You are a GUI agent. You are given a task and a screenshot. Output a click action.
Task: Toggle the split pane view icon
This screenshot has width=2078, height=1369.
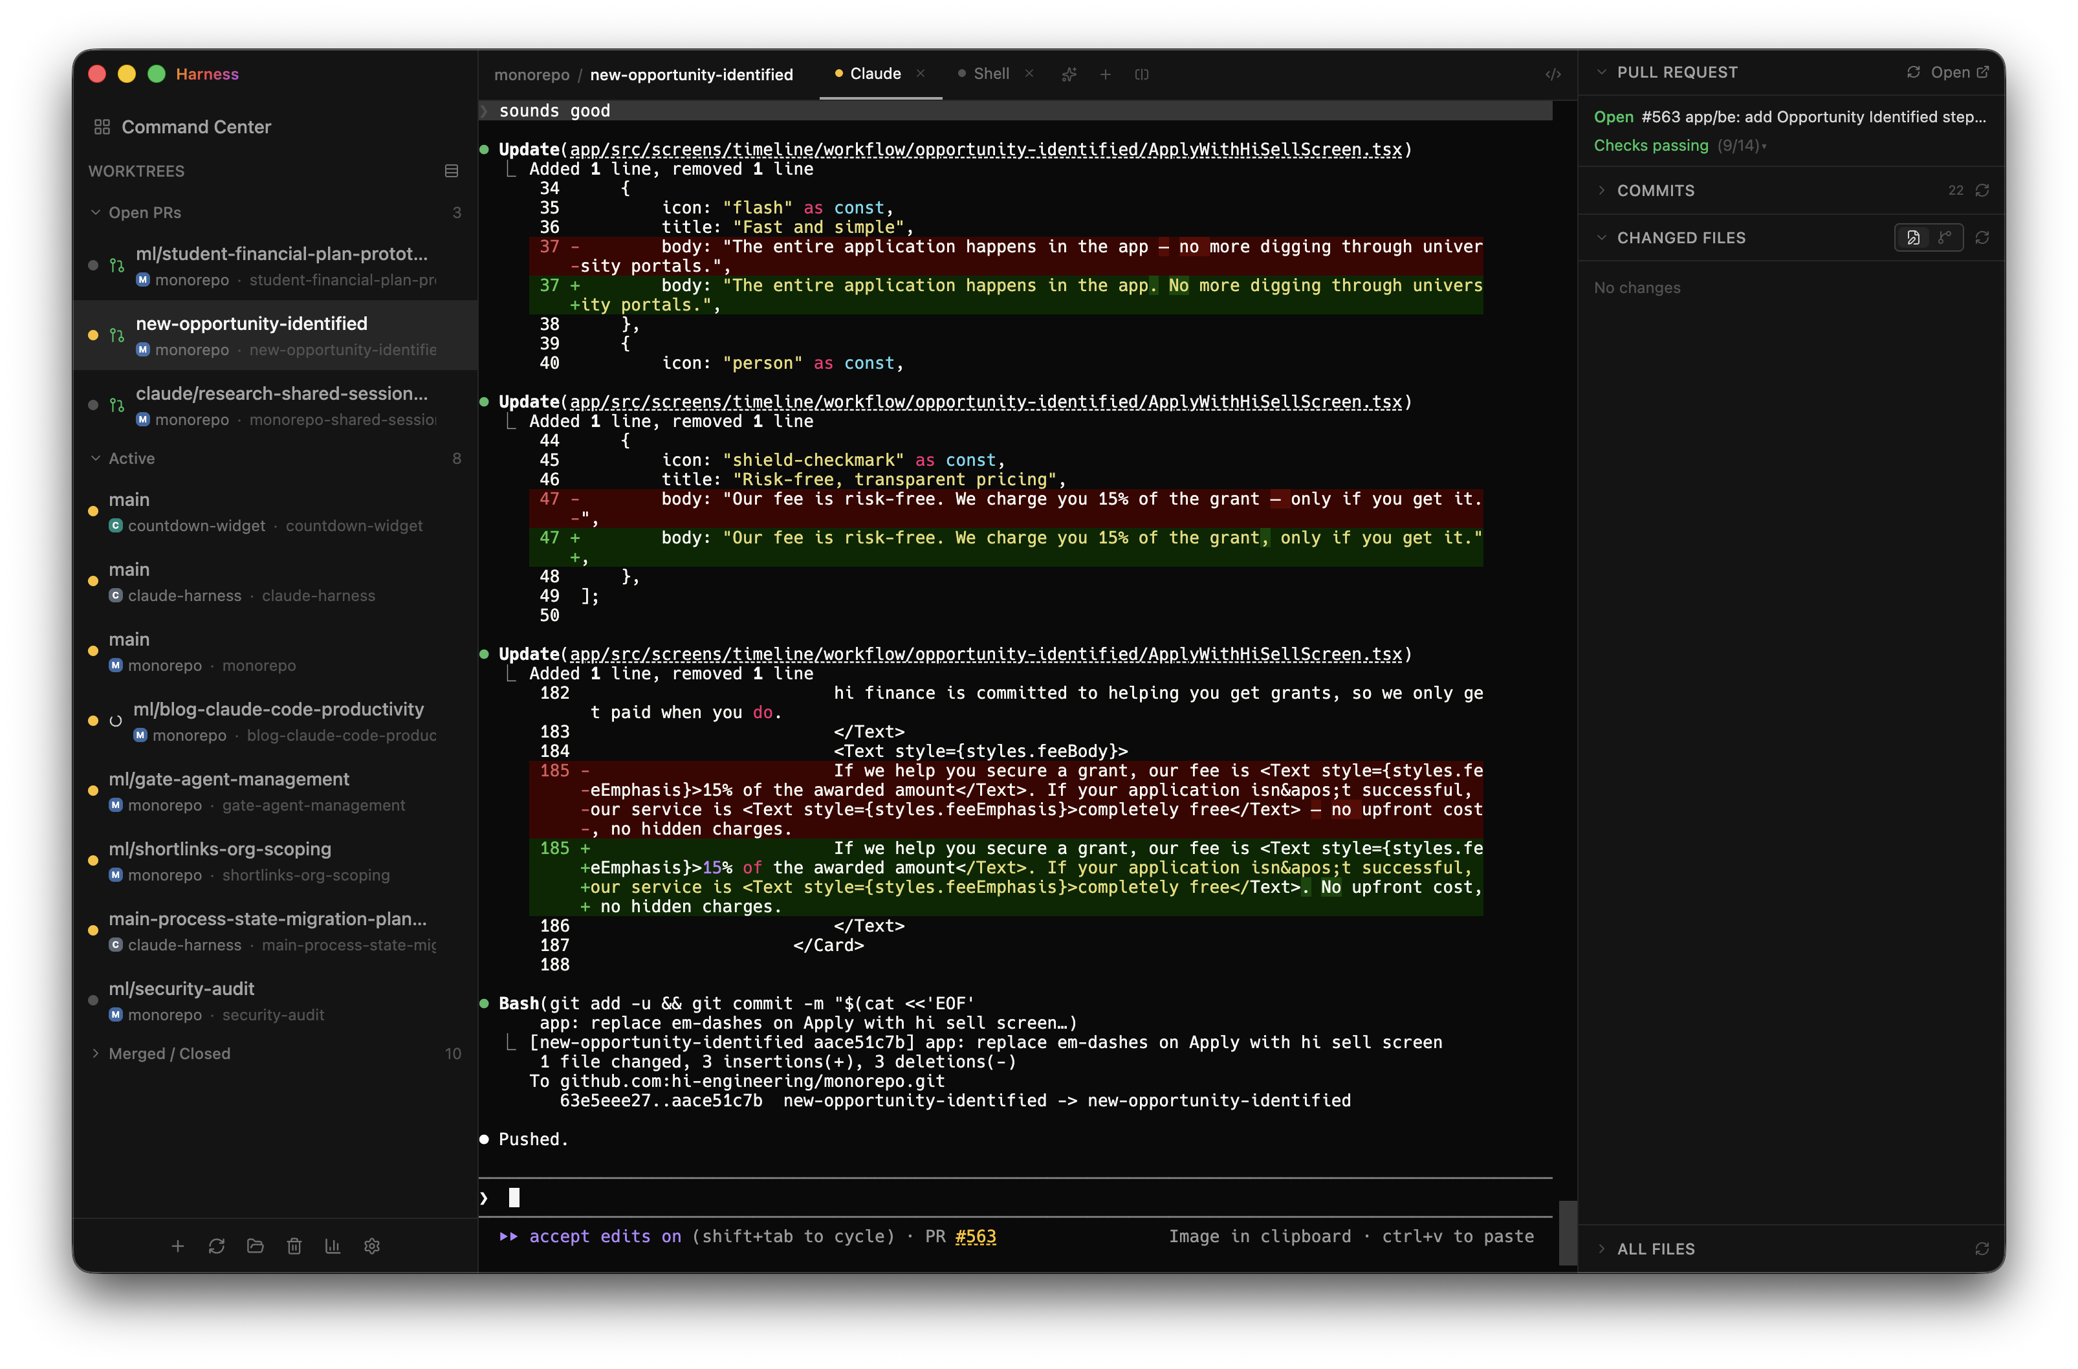point(1141,74)
